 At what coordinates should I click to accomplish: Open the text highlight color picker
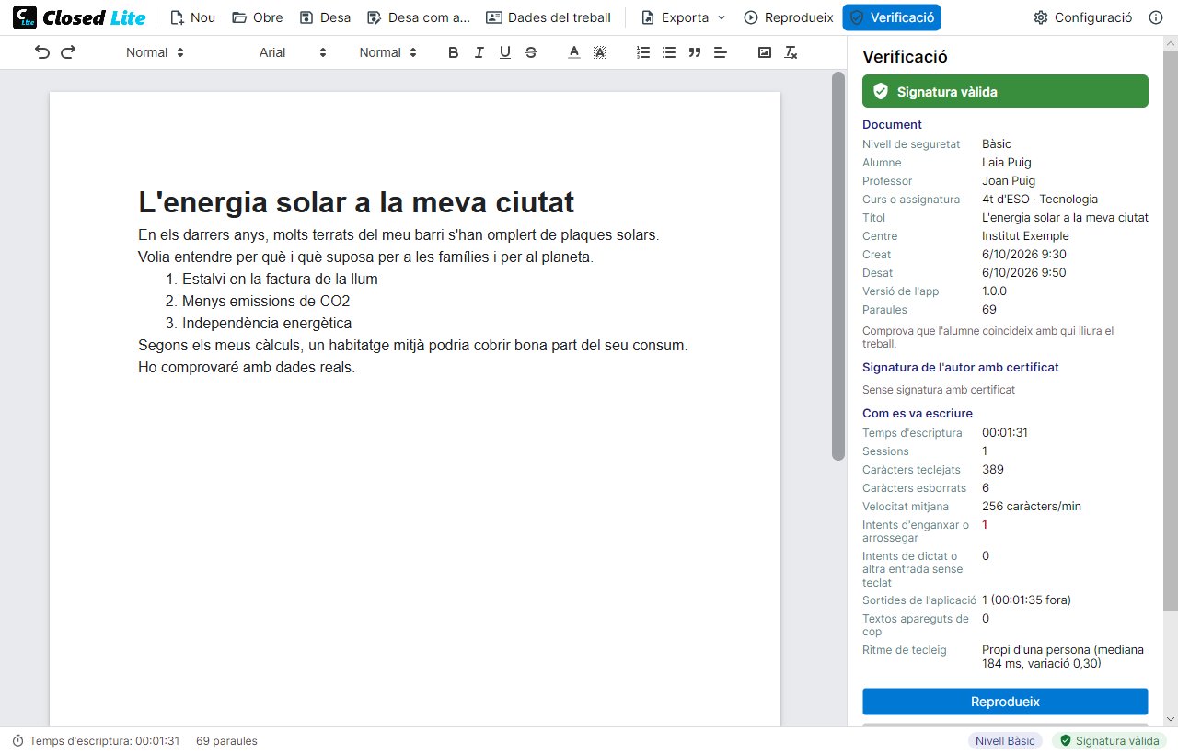[x=600, y=52]
